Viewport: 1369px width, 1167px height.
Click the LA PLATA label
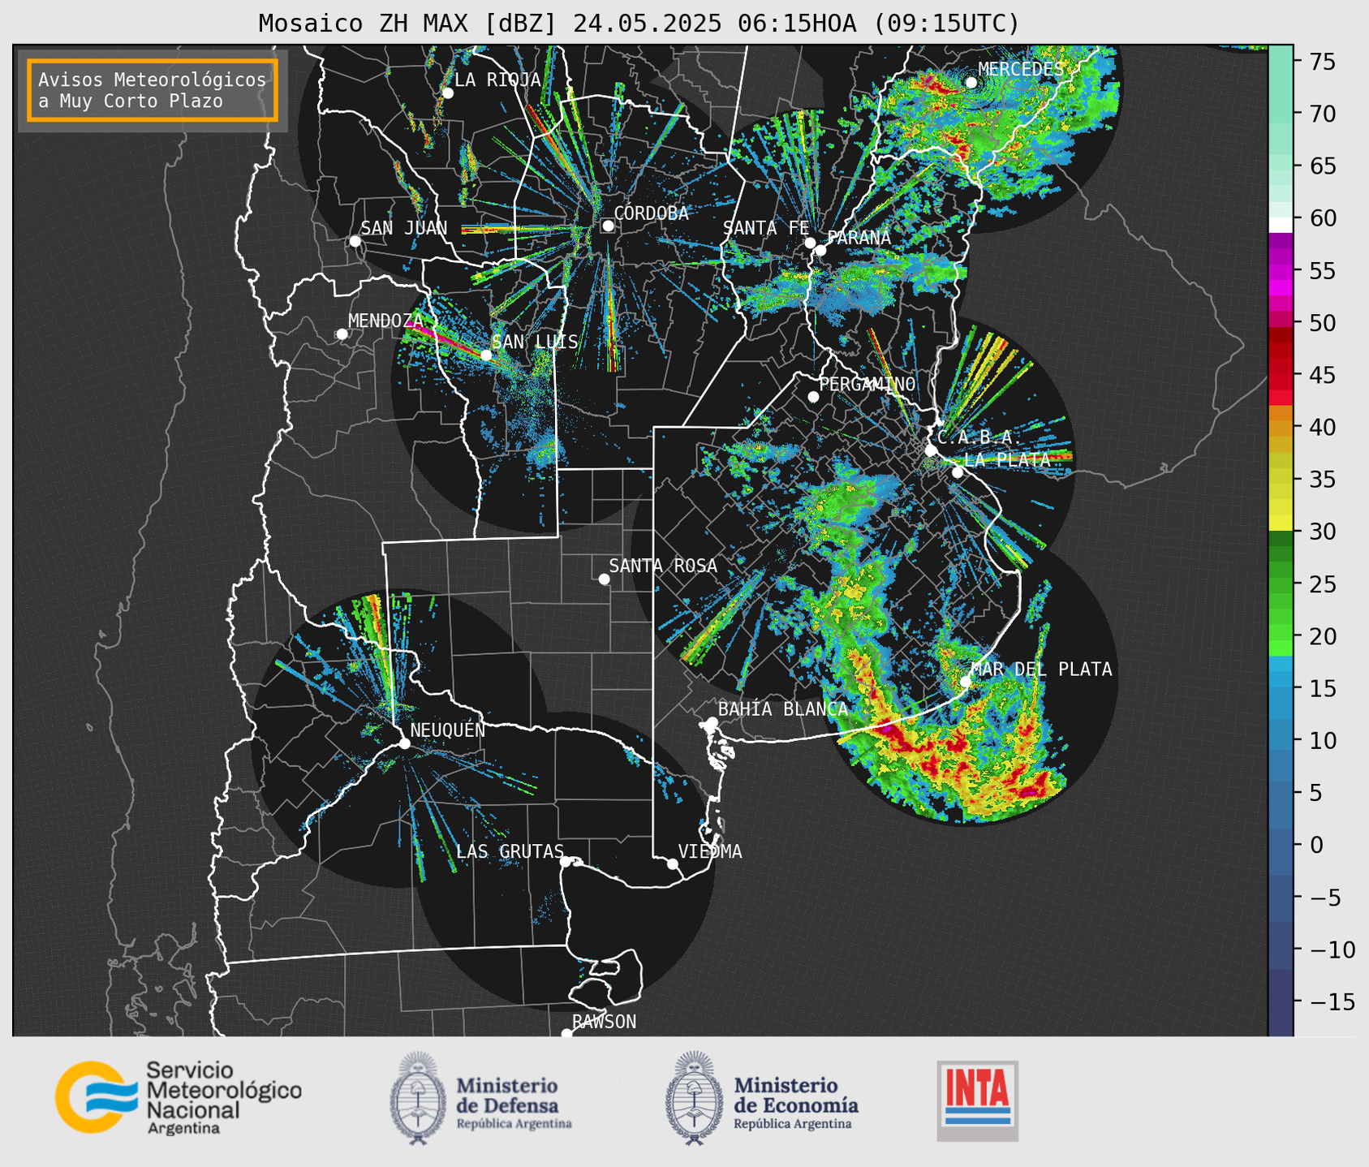click(x=1007, y=459)
